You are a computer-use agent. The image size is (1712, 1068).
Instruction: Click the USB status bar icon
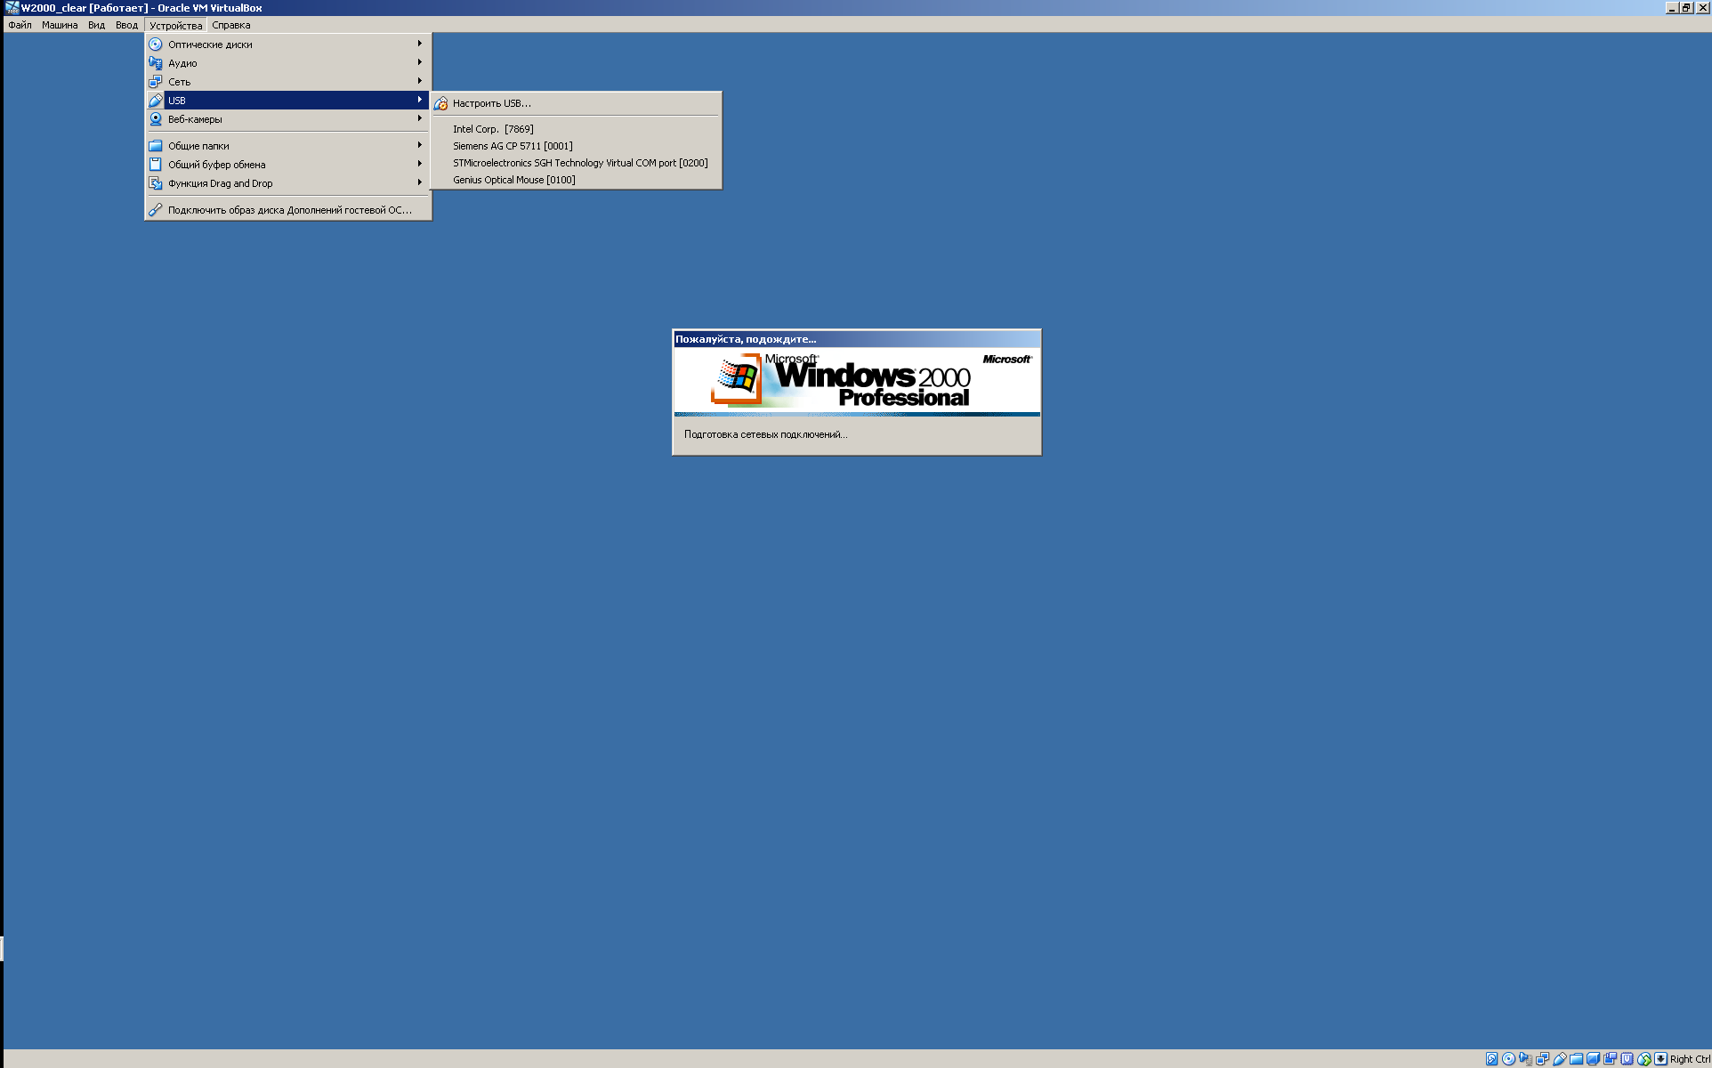click(x=1560, y=1059)
